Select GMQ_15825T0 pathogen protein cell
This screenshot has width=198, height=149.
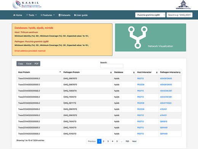click(x=87, y=91)
